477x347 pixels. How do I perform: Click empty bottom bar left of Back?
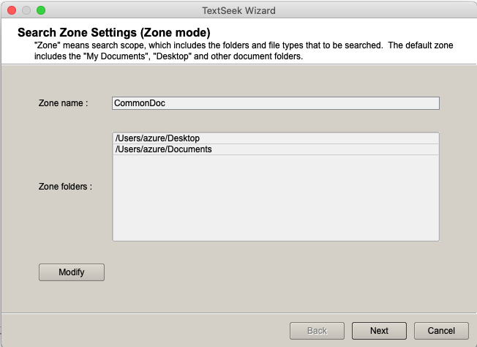(146, 331)
